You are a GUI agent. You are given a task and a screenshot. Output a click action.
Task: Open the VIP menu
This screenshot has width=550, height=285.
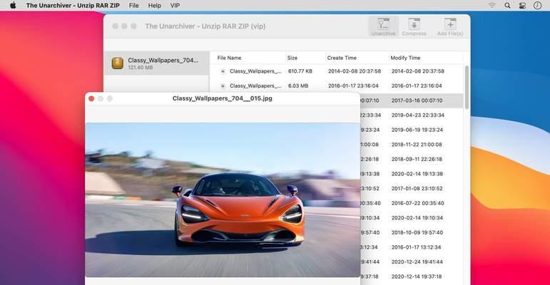click(175, 6)
